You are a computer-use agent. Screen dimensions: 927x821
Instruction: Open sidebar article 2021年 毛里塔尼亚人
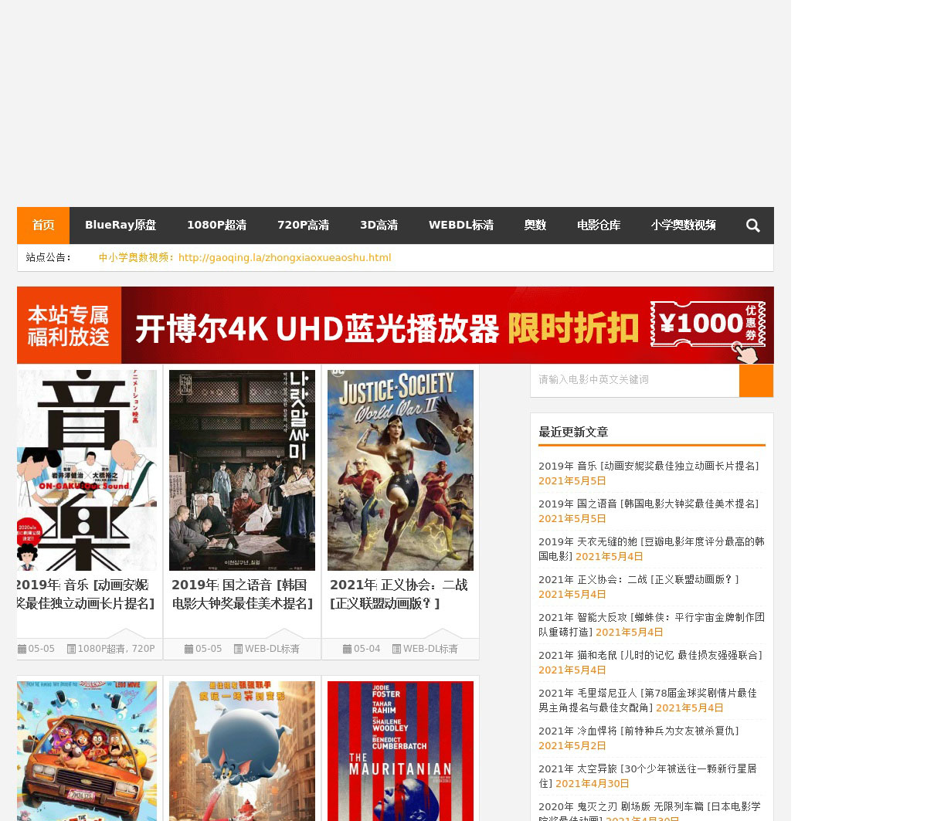647,701
